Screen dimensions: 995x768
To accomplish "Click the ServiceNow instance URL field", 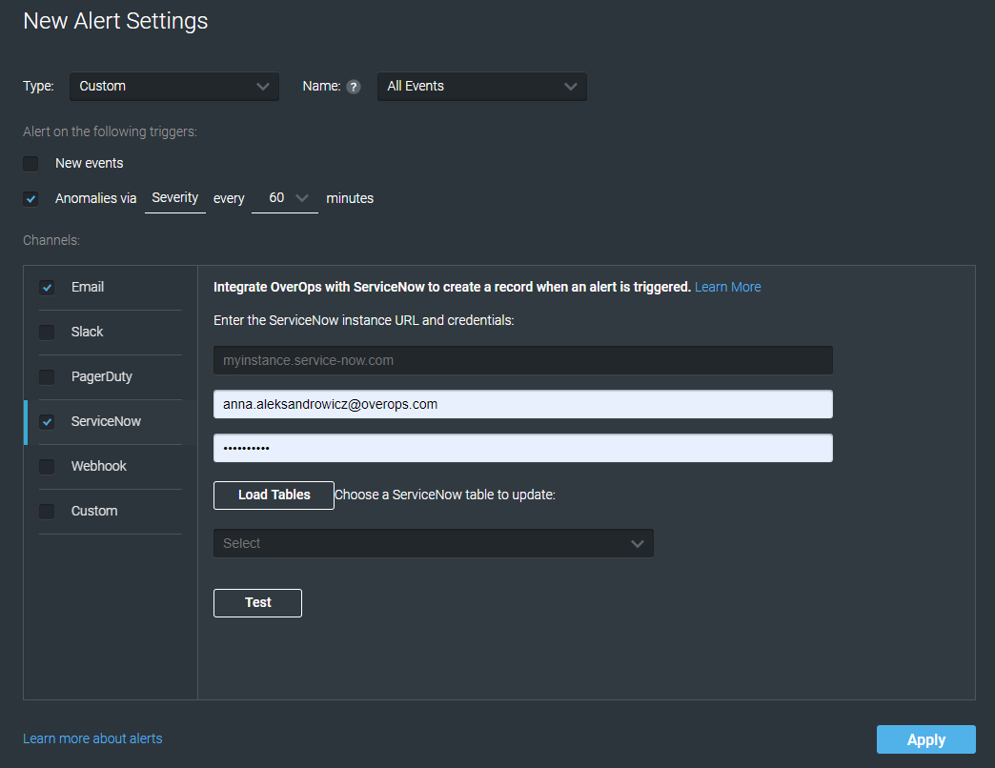I will click(x=523, y=360).
